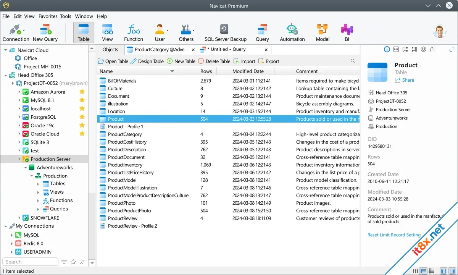Viewport: 458px width, 275px height.
Task: Open the AI assistant panel icon
Action: 432,49
